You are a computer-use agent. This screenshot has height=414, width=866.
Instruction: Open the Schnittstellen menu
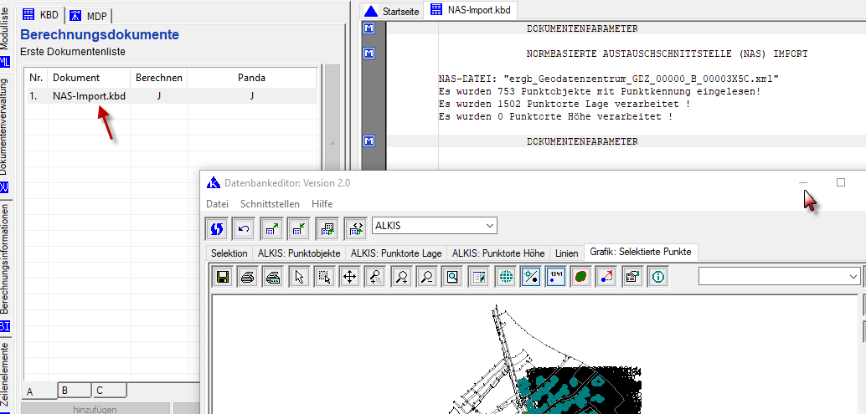pos(270,204)
